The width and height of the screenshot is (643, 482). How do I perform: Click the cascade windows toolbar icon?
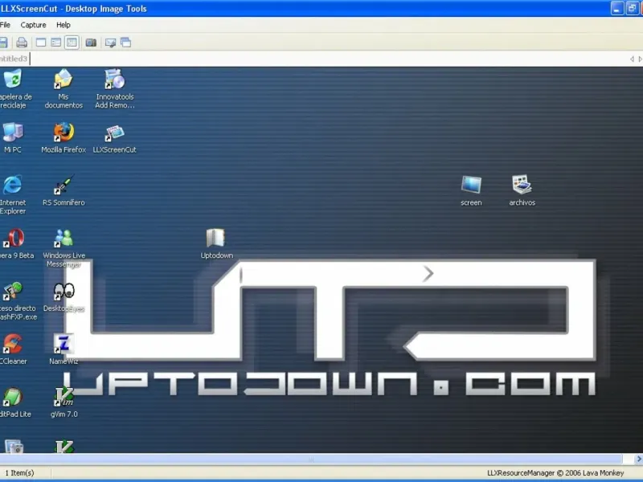[126, 43]
